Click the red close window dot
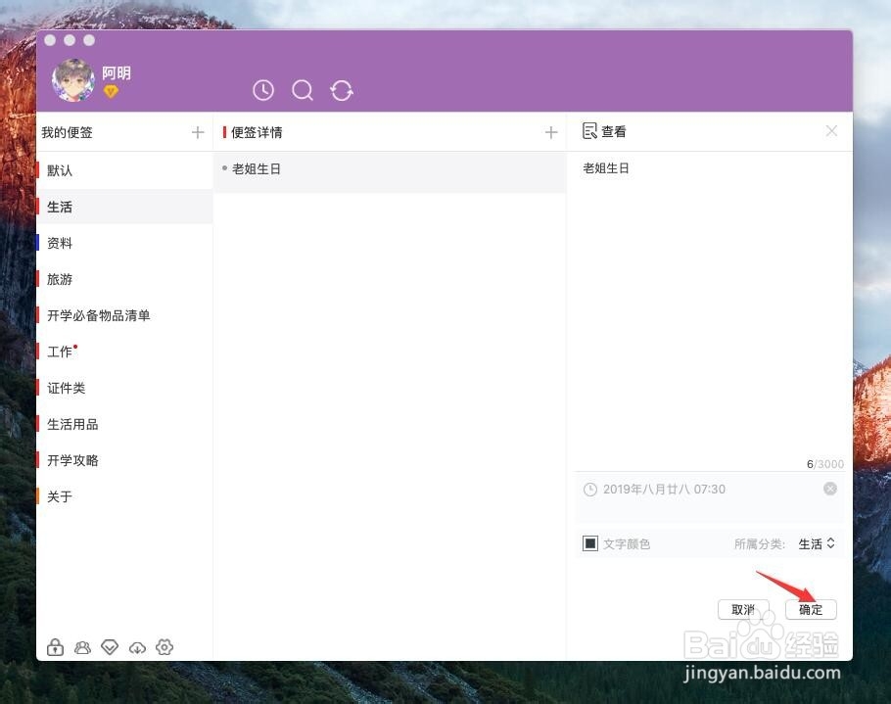This screenshot has width=891, height=704. (50, 40)
